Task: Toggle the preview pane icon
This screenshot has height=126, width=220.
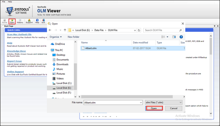Action: [x=174, y=37]
